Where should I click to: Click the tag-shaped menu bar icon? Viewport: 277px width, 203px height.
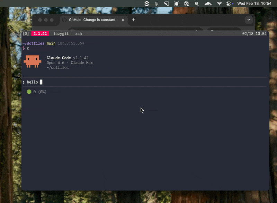click(167, 3)
